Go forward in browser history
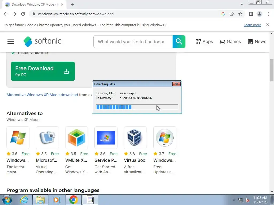Viewport: 274px width, 205px height. (x=14, y=14)
